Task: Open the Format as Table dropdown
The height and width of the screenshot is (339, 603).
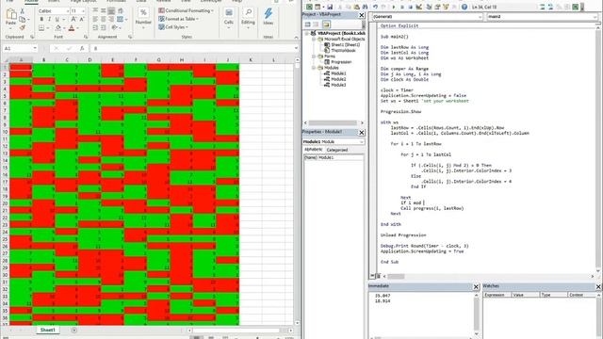Action: (179, 19)
